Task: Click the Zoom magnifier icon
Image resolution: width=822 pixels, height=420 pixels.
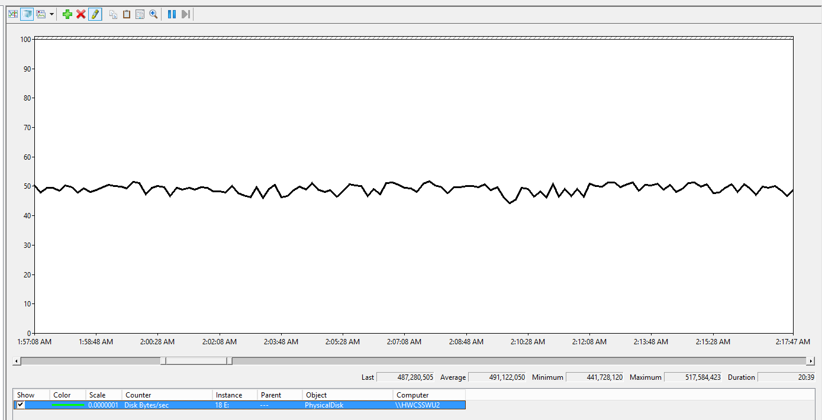Action: click(153, 14)
